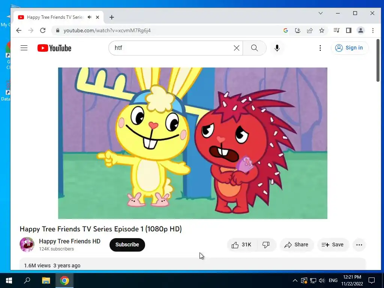Open the Chrome profile avatar
This screenshot has width=384, height=288.
pyautogui.click(x=361, y=30)
